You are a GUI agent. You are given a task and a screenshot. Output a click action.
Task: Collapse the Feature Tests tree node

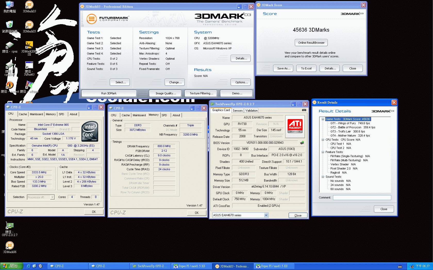(323, 152)
